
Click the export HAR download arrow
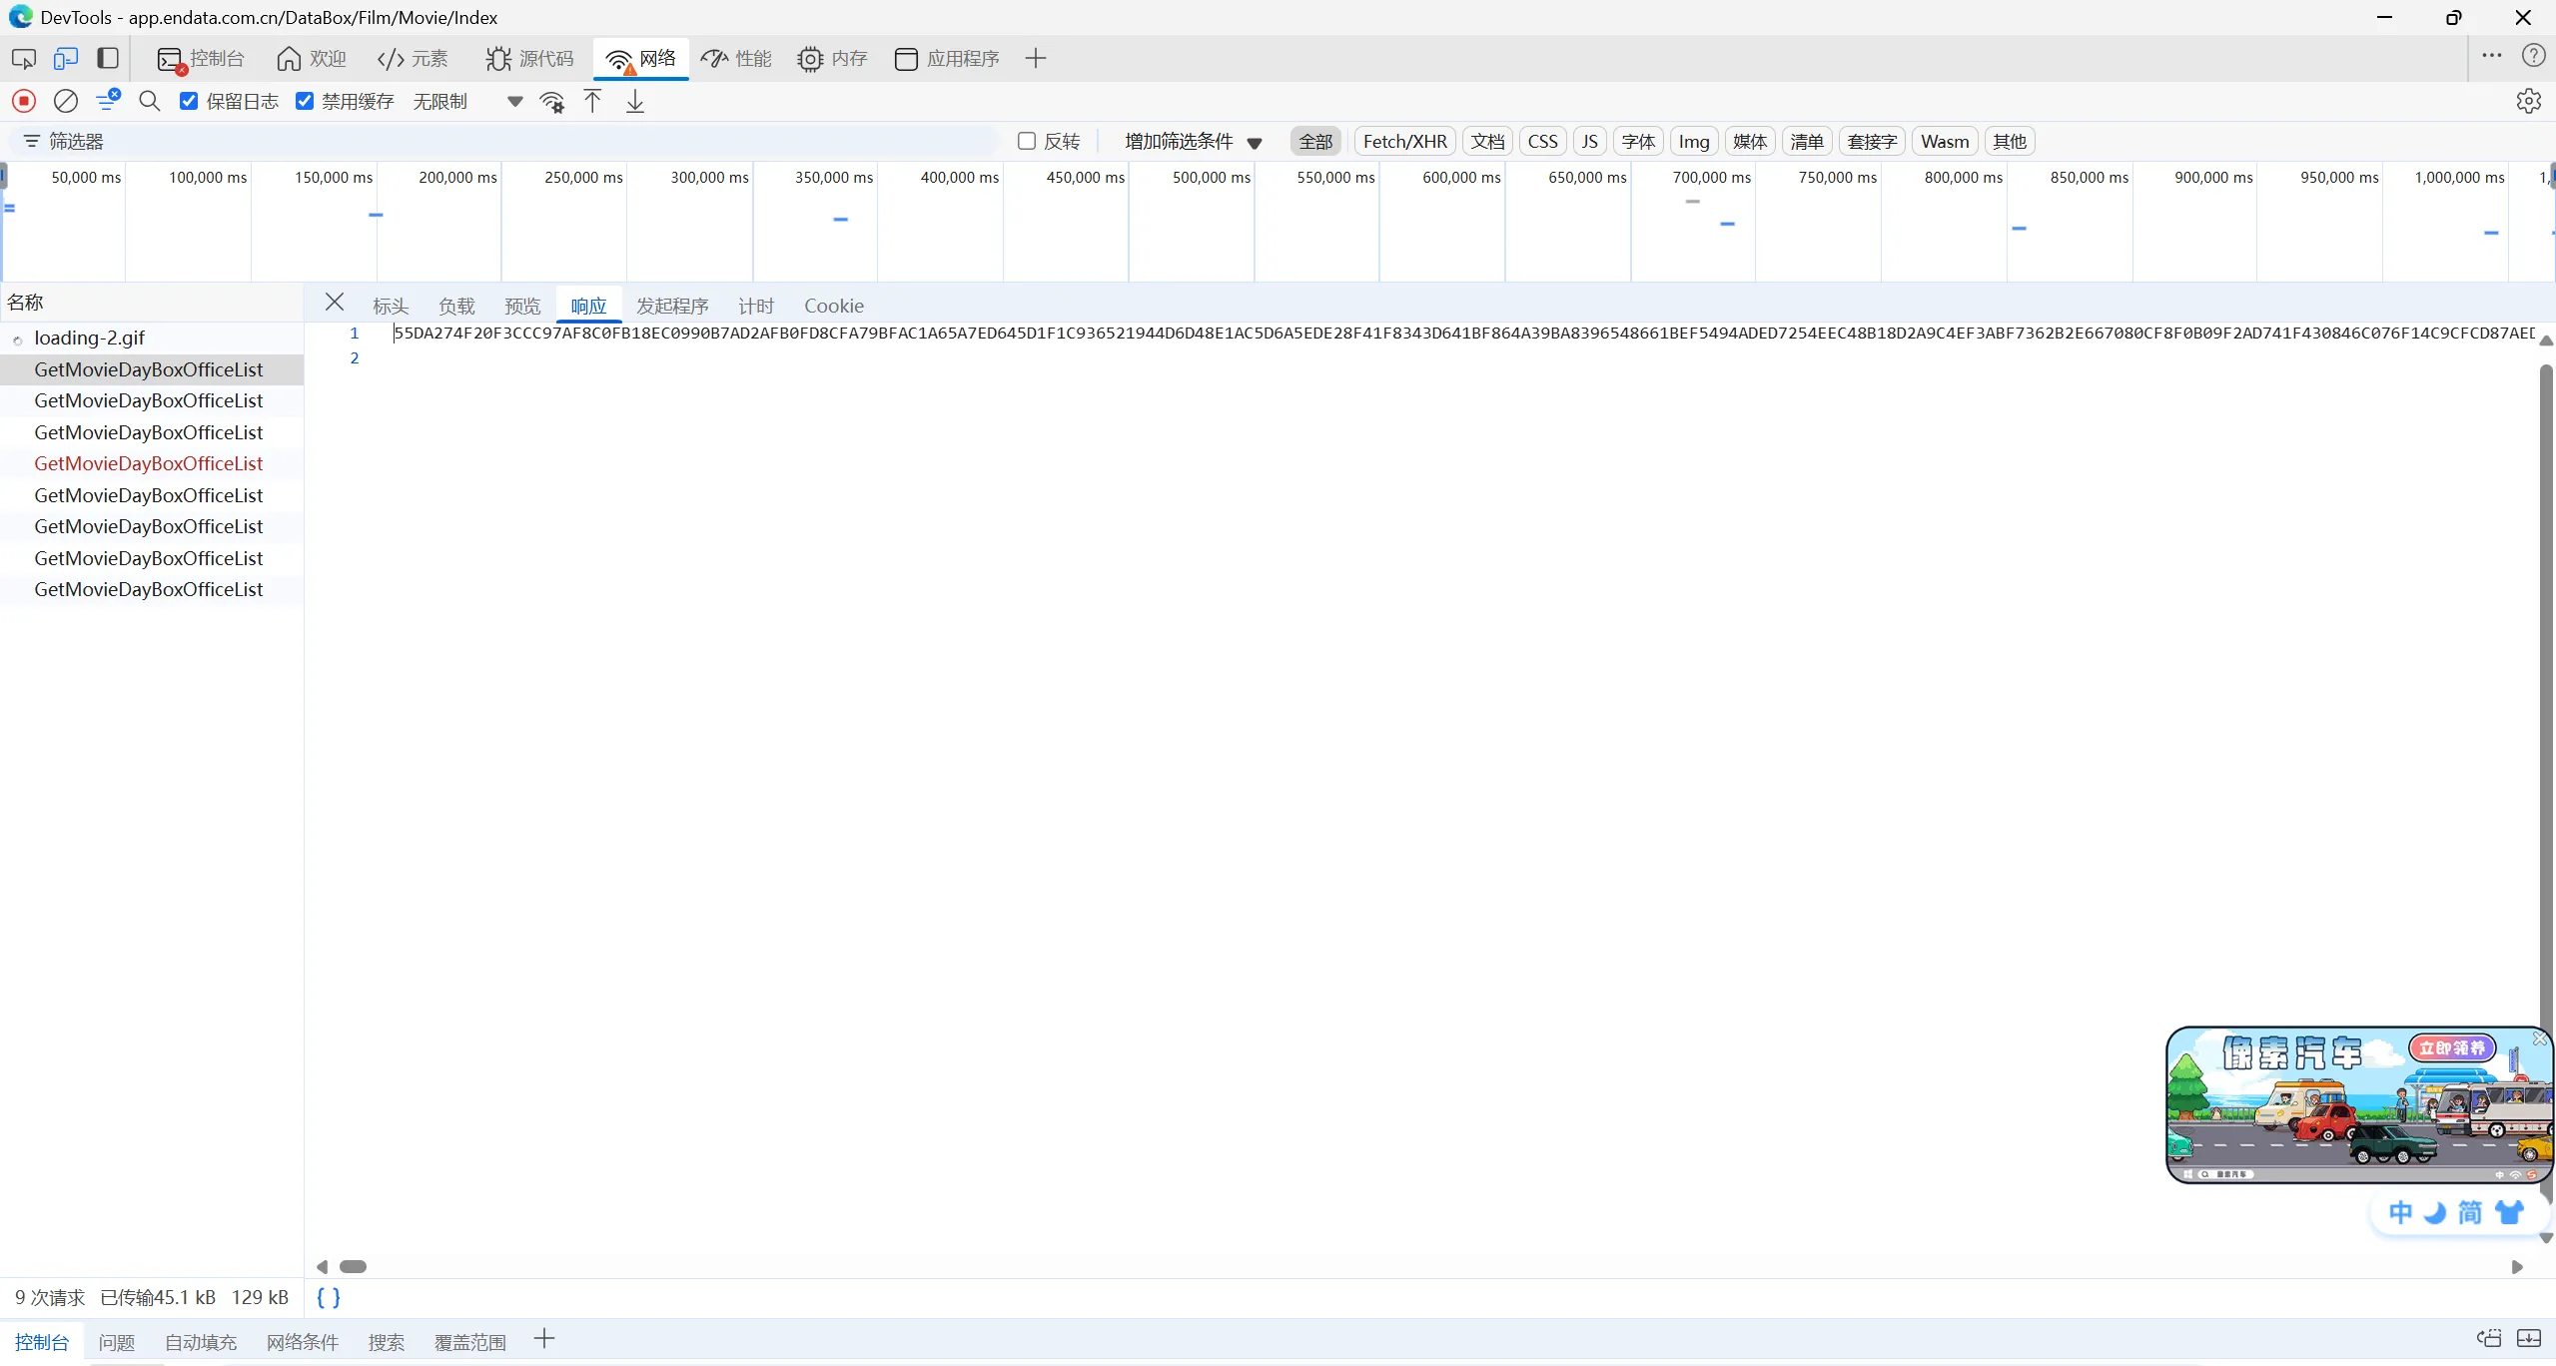pos(635,101)
